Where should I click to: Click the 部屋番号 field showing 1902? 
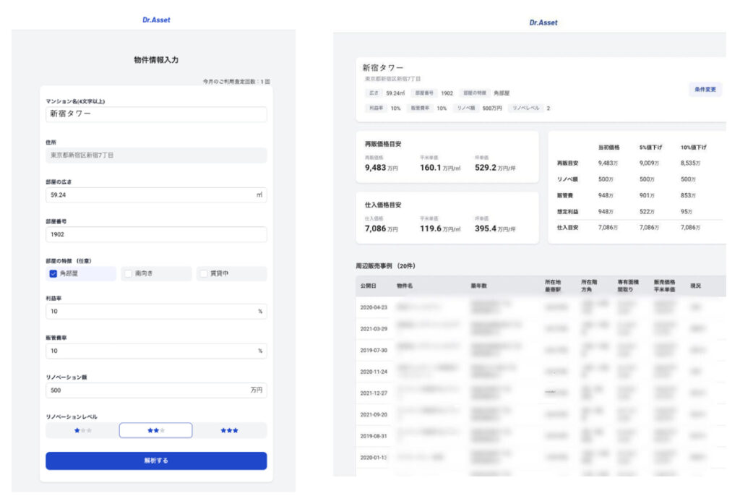point(156,234)
